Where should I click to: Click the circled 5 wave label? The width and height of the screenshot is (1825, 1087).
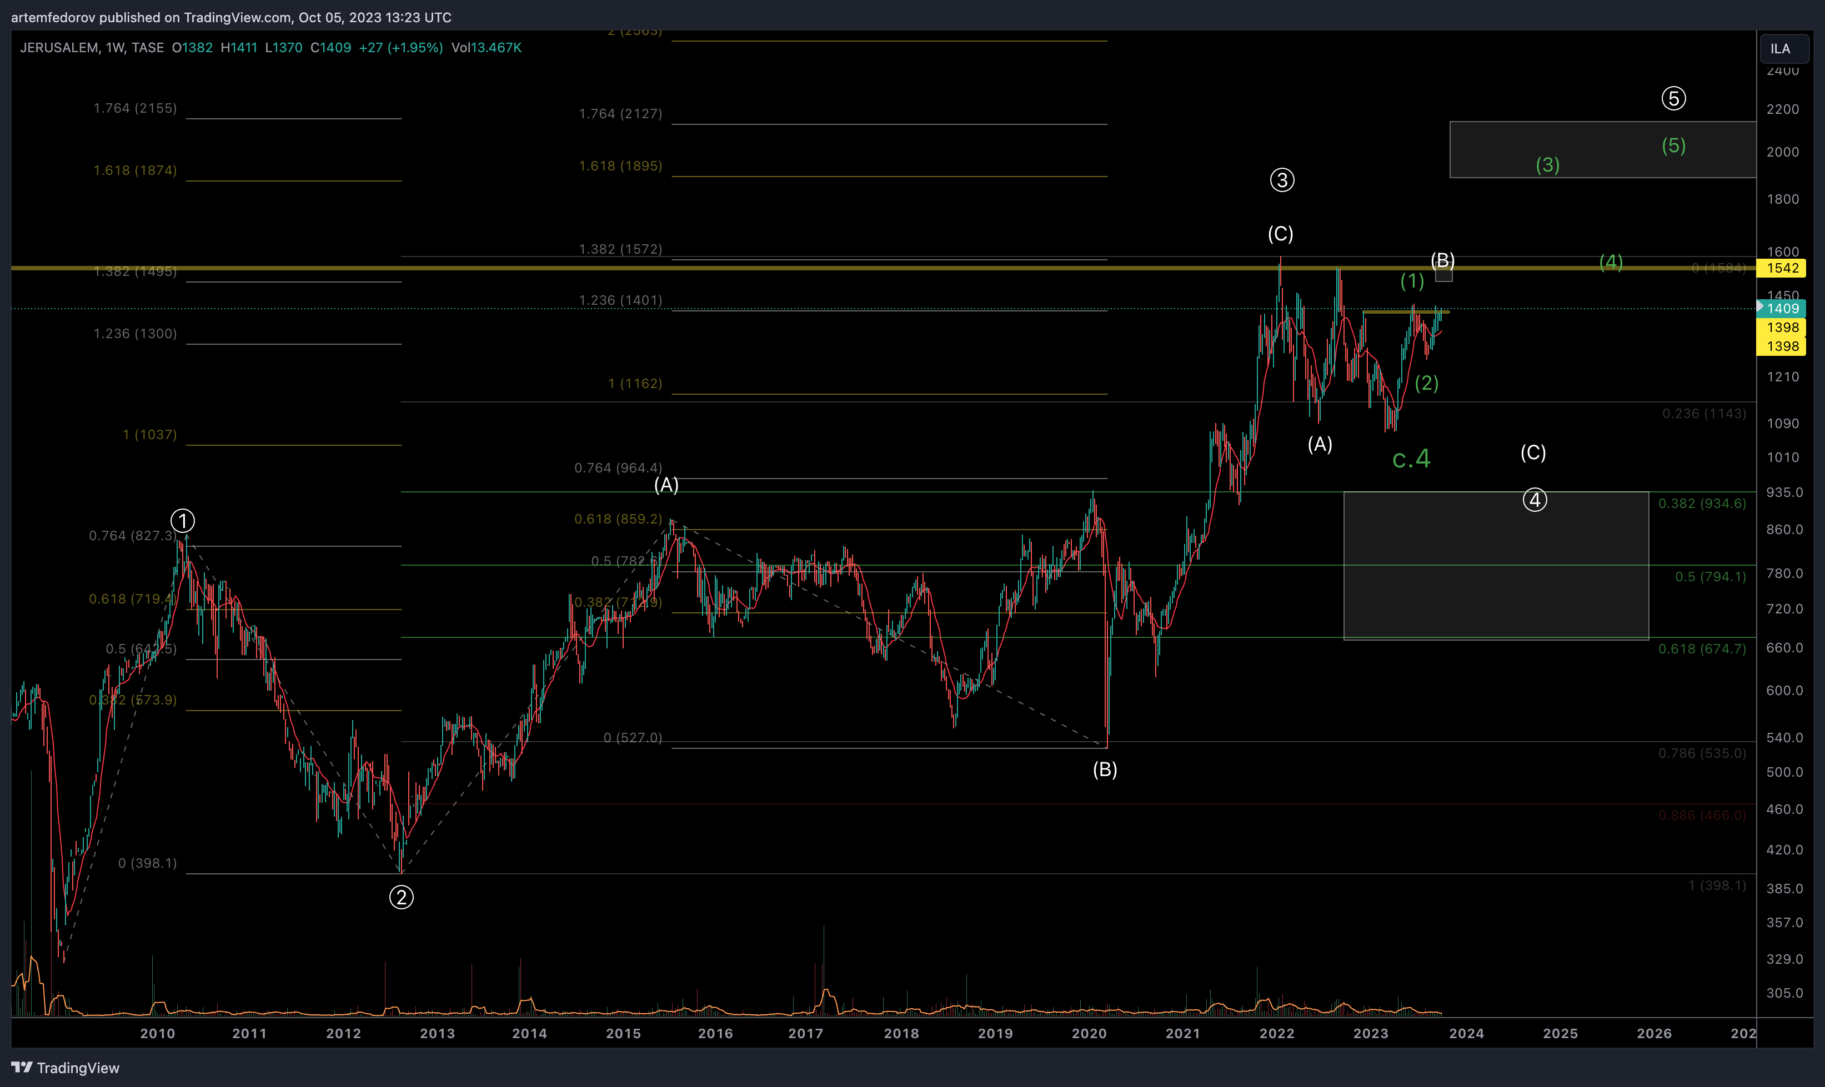(x=1673, y=98)
